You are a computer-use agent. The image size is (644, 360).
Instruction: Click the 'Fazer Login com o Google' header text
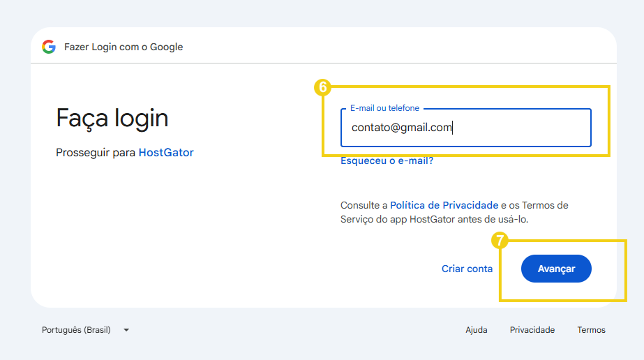click(123, 47)
